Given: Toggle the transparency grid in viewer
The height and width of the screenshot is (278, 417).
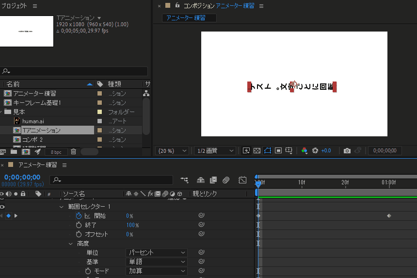Looking at the screenshot, I should pos(257,151).
